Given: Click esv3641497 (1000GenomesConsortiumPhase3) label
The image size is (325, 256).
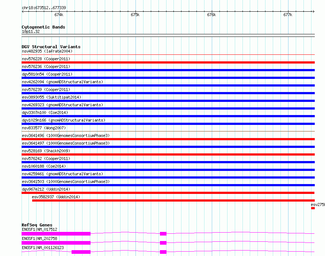Looking at the screenshot, I should click(x=66, y=143).
